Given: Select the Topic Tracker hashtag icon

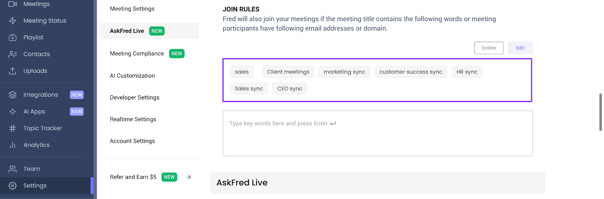Looking at the screenshot, I should point(12,128).
